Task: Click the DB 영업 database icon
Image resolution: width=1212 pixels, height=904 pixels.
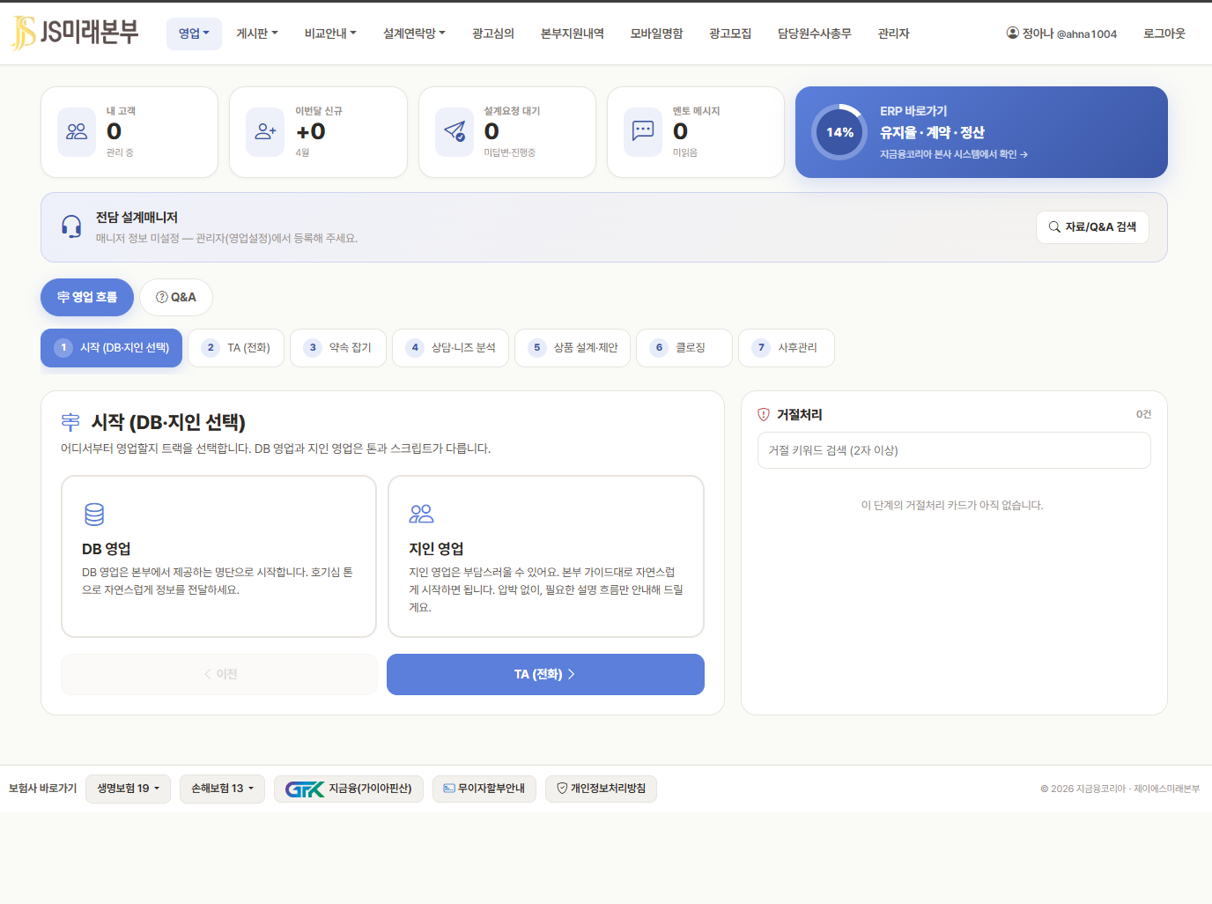Action: point(94,514)
